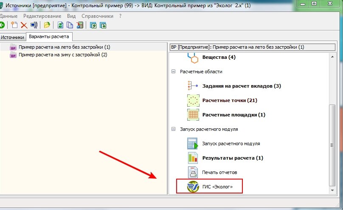The height and width of the screenshot is (210, 343).
Task: Click the vertical scrollbar thumb in right panel
Action: tap(332, 145)
